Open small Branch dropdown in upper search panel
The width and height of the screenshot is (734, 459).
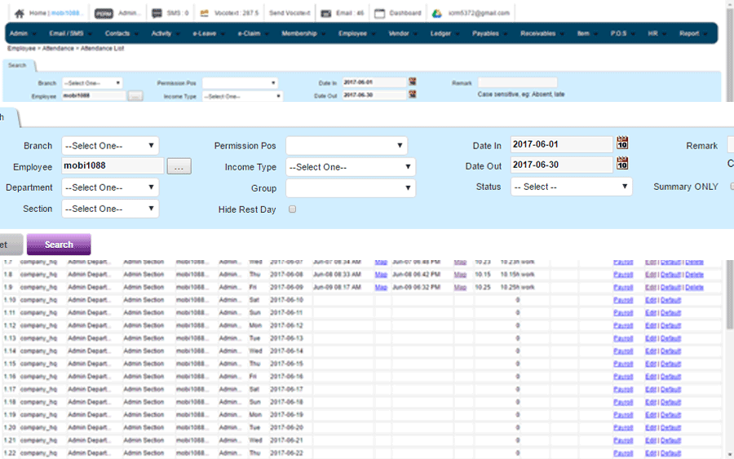(92, 83)
